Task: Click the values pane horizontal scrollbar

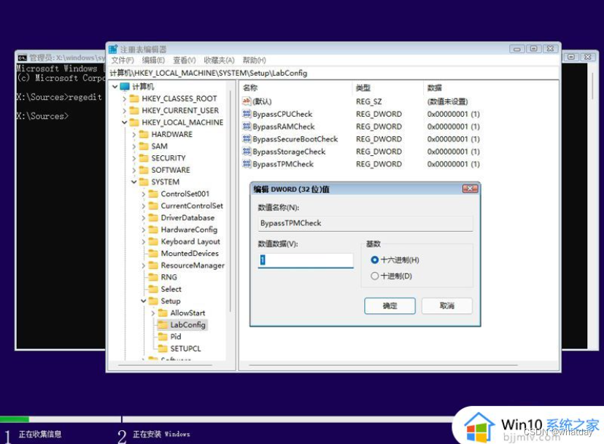Action: (x=383, y=365)
